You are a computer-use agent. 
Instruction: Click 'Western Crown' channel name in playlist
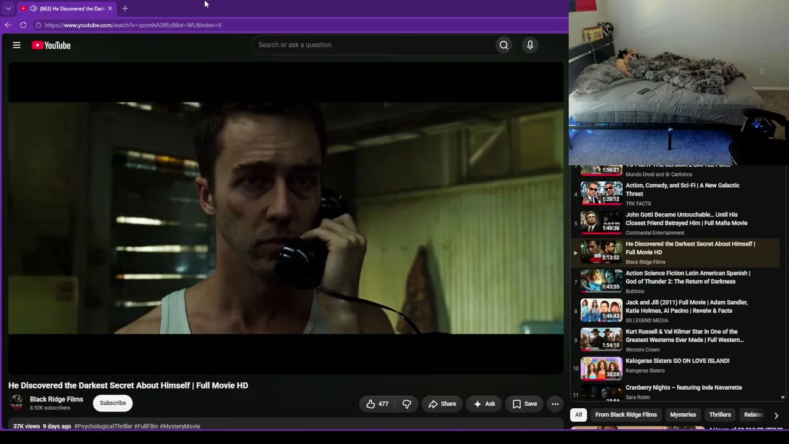(x=642, y=350)
